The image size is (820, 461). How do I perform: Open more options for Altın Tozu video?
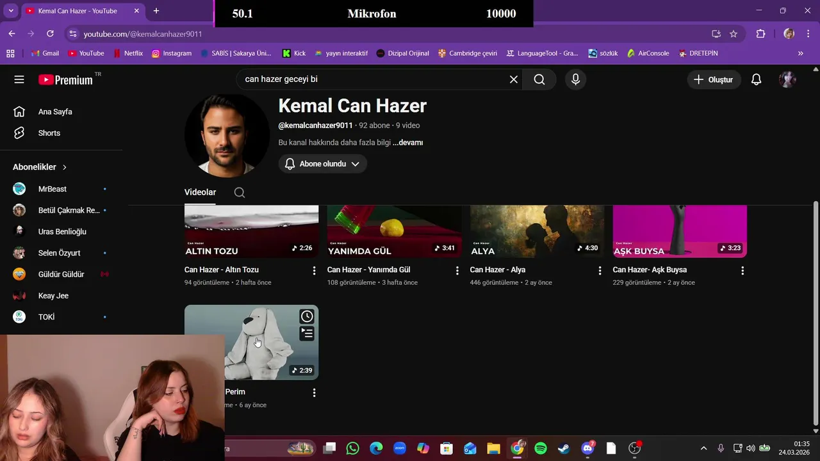click(x=314, y=271)
